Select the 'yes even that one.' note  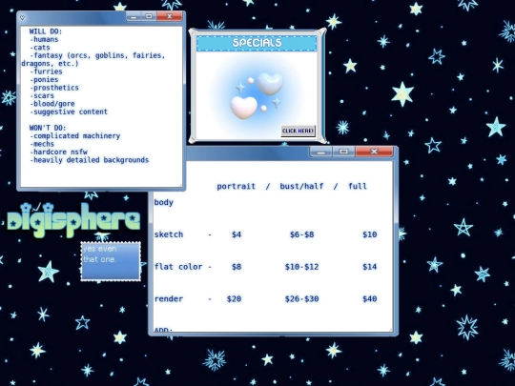click(111, 261)
